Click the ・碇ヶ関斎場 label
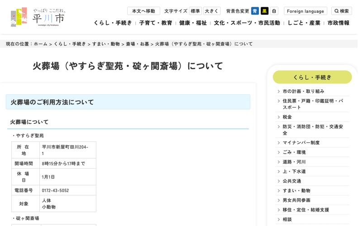Screen dimensions: 362x226 (x=26, y=218)
